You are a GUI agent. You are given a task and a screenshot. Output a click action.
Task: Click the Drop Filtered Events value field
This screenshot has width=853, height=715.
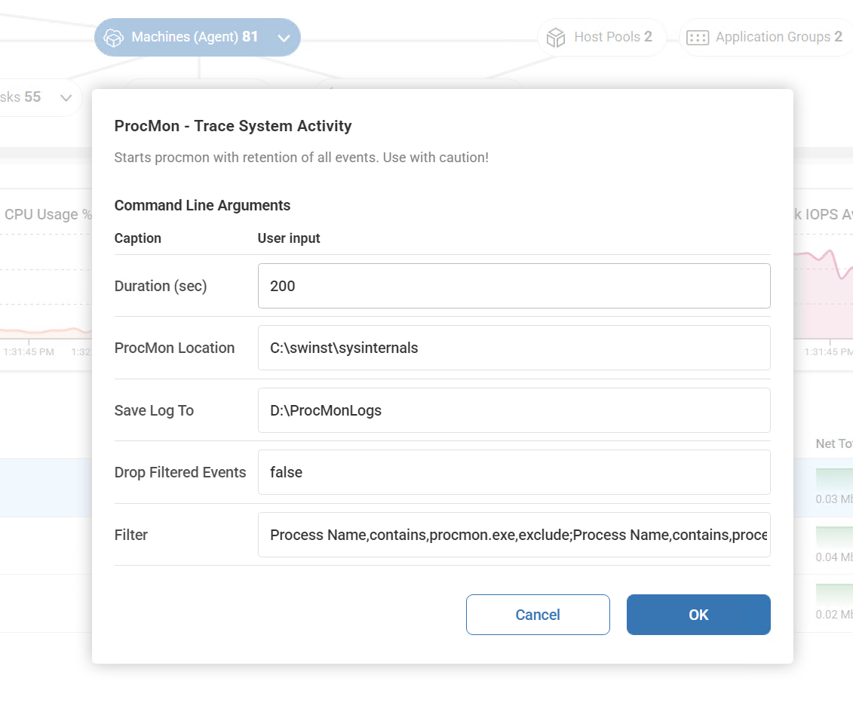pyautogui.click(x=514, y=472)
